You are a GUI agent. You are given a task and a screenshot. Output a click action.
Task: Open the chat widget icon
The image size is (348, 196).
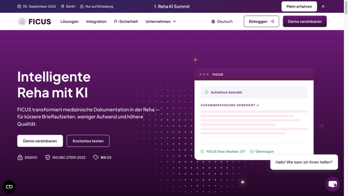tap(333, 184)
